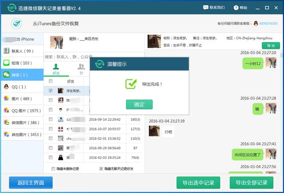The image size is (284, 193).
Task: Click message count 160(3)
Action: (135, 120)
